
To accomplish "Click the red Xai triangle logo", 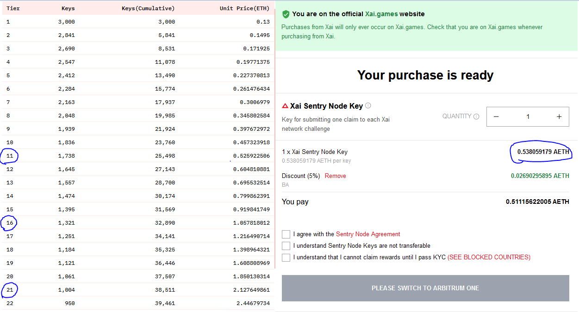I will click(285, 106).
